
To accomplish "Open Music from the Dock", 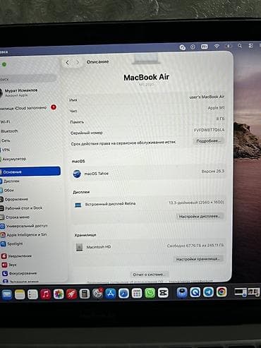I will (46, 294).
